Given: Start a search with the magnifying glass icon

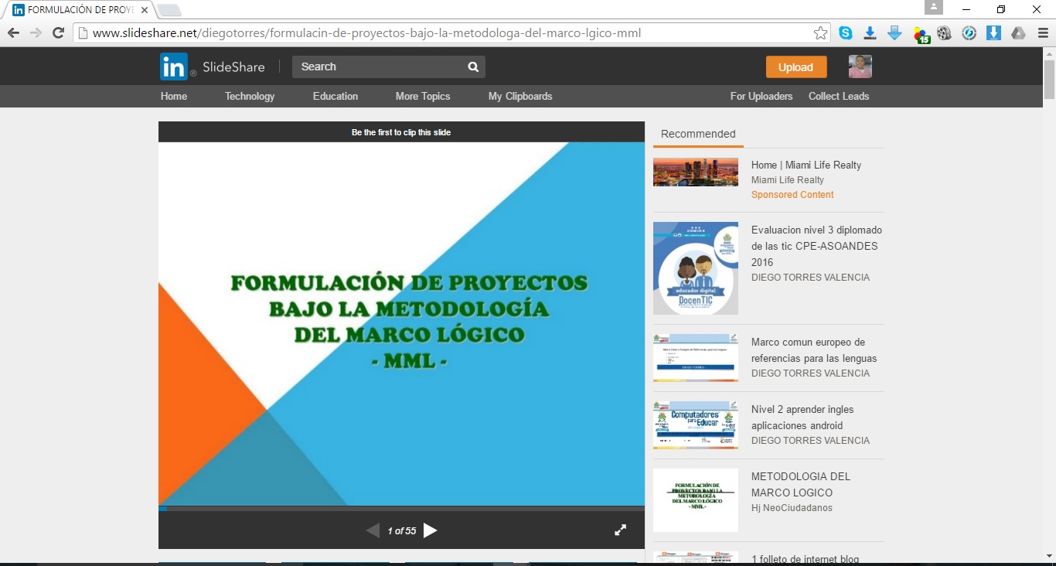Looking at the screenshot, I should point(472,66).
